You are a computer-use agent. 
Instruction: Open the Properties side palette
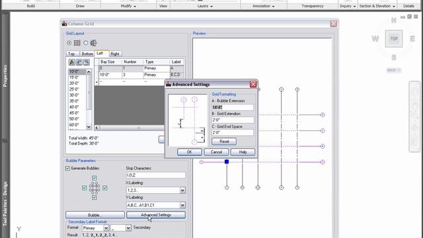[x=5, y=75]
